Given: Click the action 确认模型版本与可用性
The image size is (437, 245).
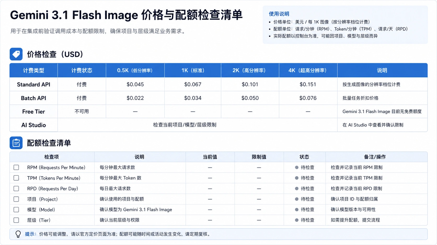Looking at the screenshot, I should pyautogui.click(x=353, y=210).
